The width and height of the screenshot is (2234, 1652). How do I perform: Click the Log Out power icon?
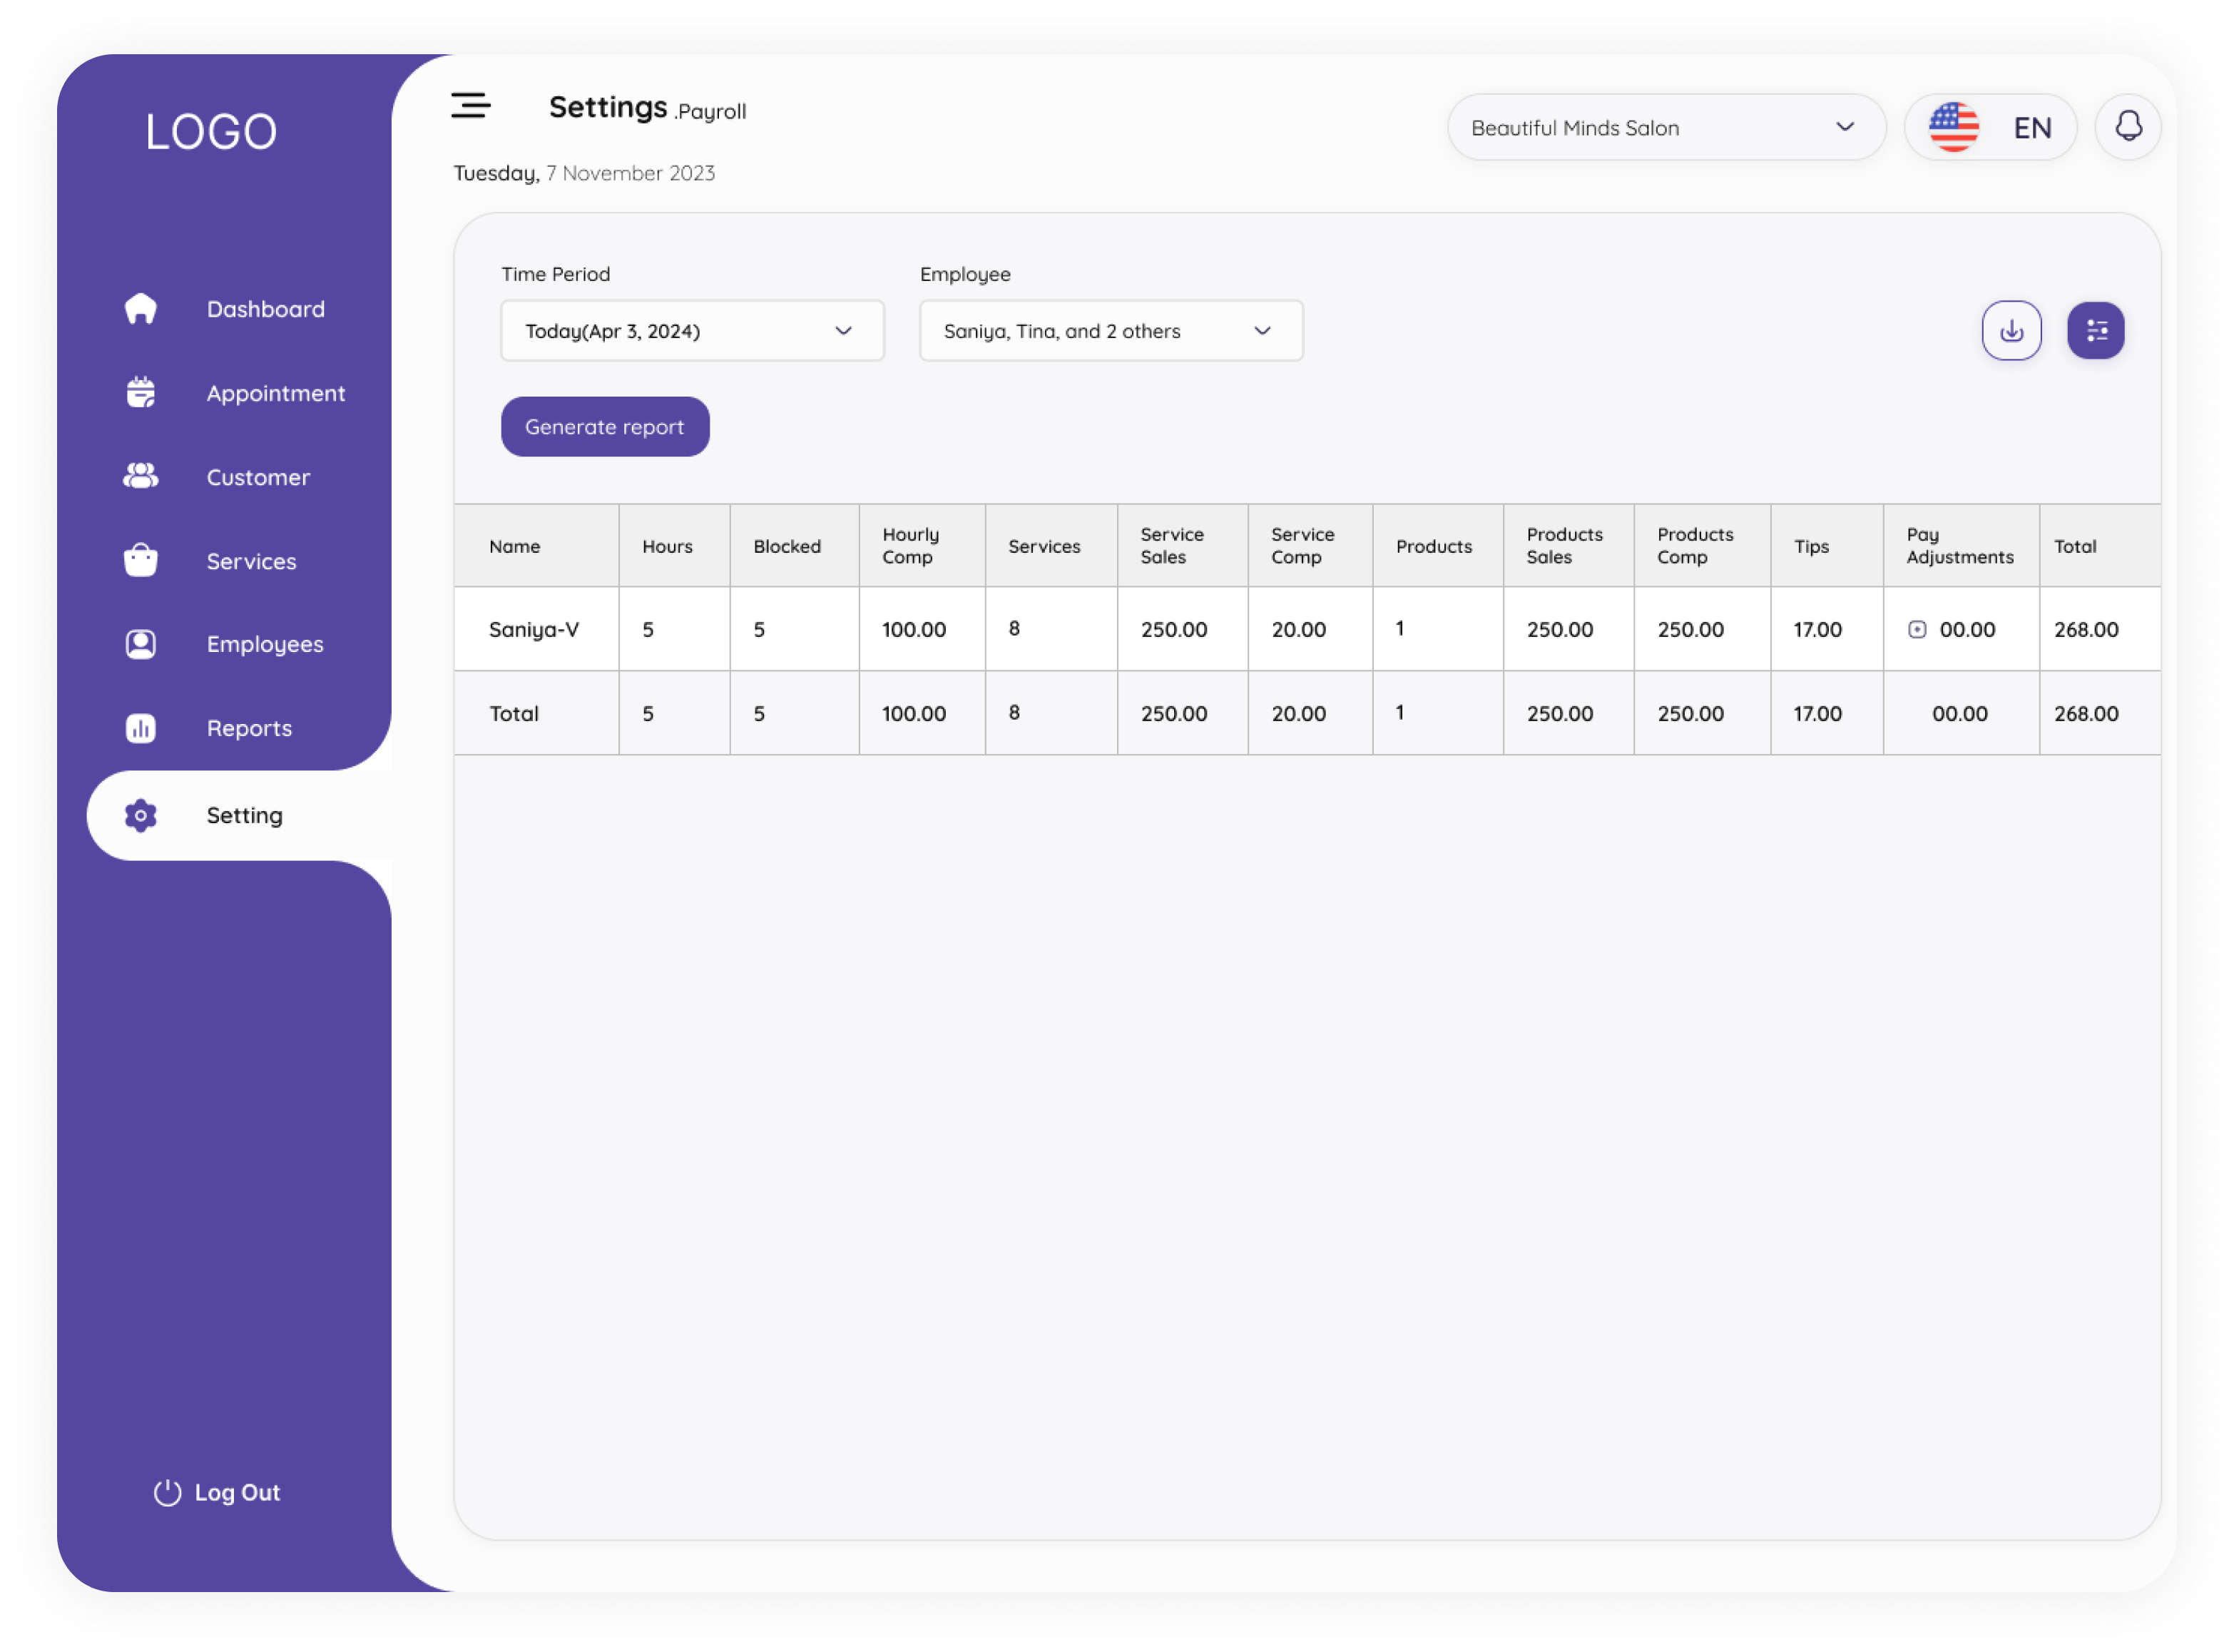point(167,1492)
